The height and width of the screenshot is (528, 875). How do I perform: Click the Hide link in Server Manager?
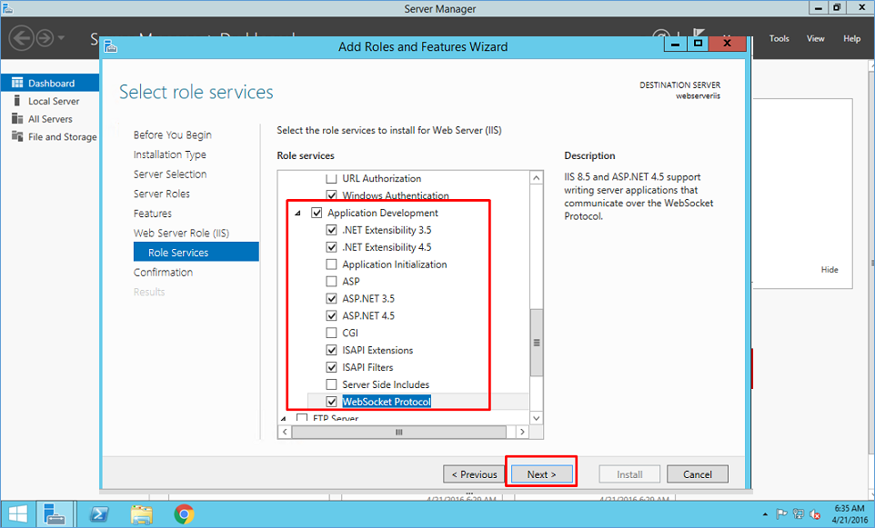click(x=830, y=270)
